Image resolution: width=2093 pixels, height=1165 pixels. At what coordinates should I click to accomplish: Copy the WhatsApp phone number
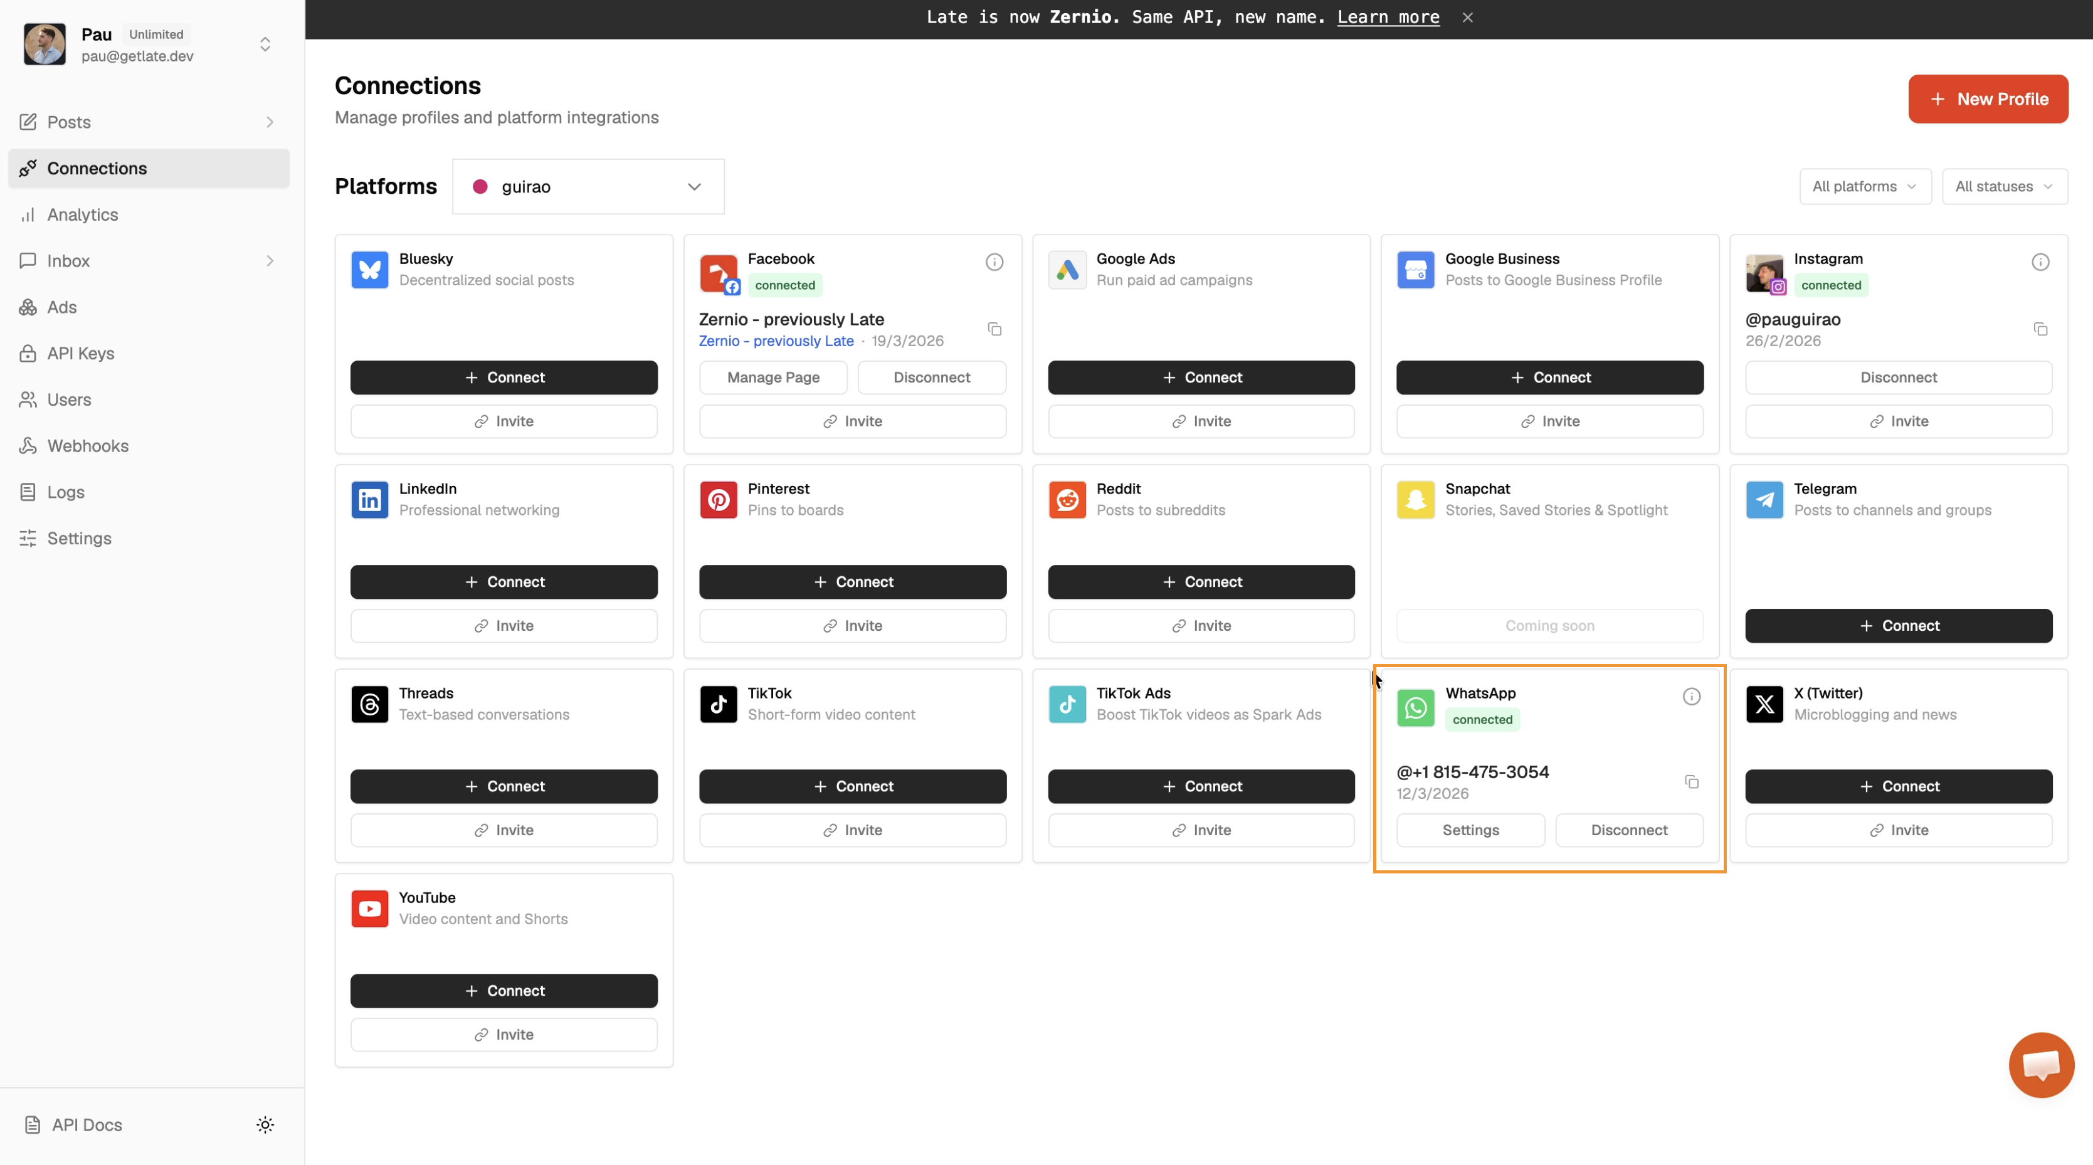(x=1692, y=781)
